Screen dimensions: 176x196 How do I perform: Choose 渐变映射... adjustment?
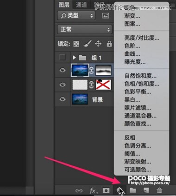pyautogui.click(x=138, y=162)
